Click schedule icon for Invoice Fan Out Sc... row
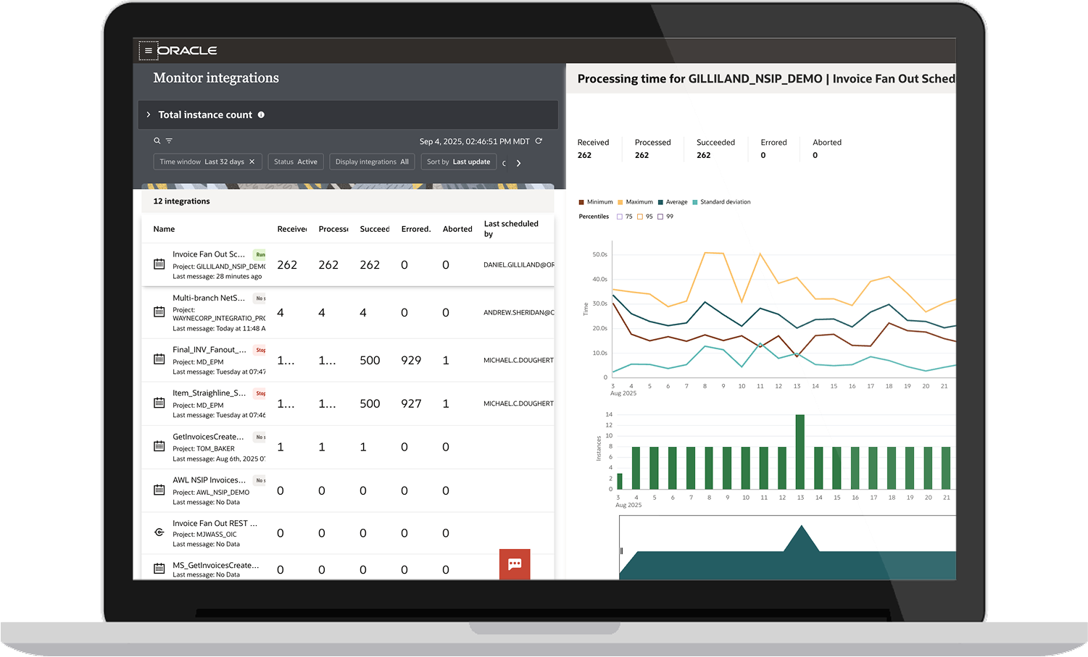The height and width of the screenshot is (657, 1088). 159,264
